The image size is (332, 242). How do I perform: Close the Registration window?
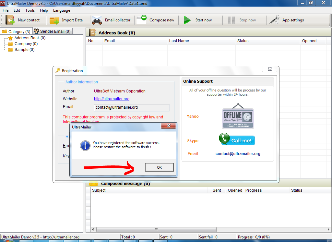click(x=270, y=69)
